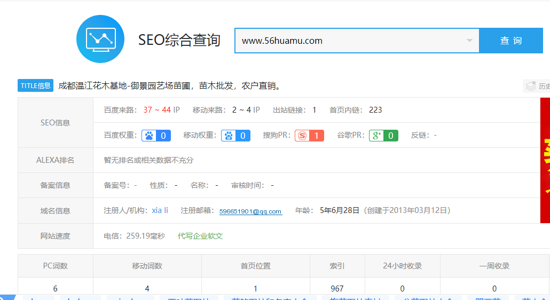Click the Baidu traffic value 37 ~ 44

[157, 110]
